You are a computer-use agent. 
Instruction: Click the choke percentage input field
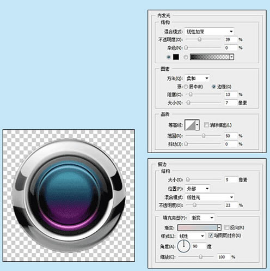coord(231,94)
